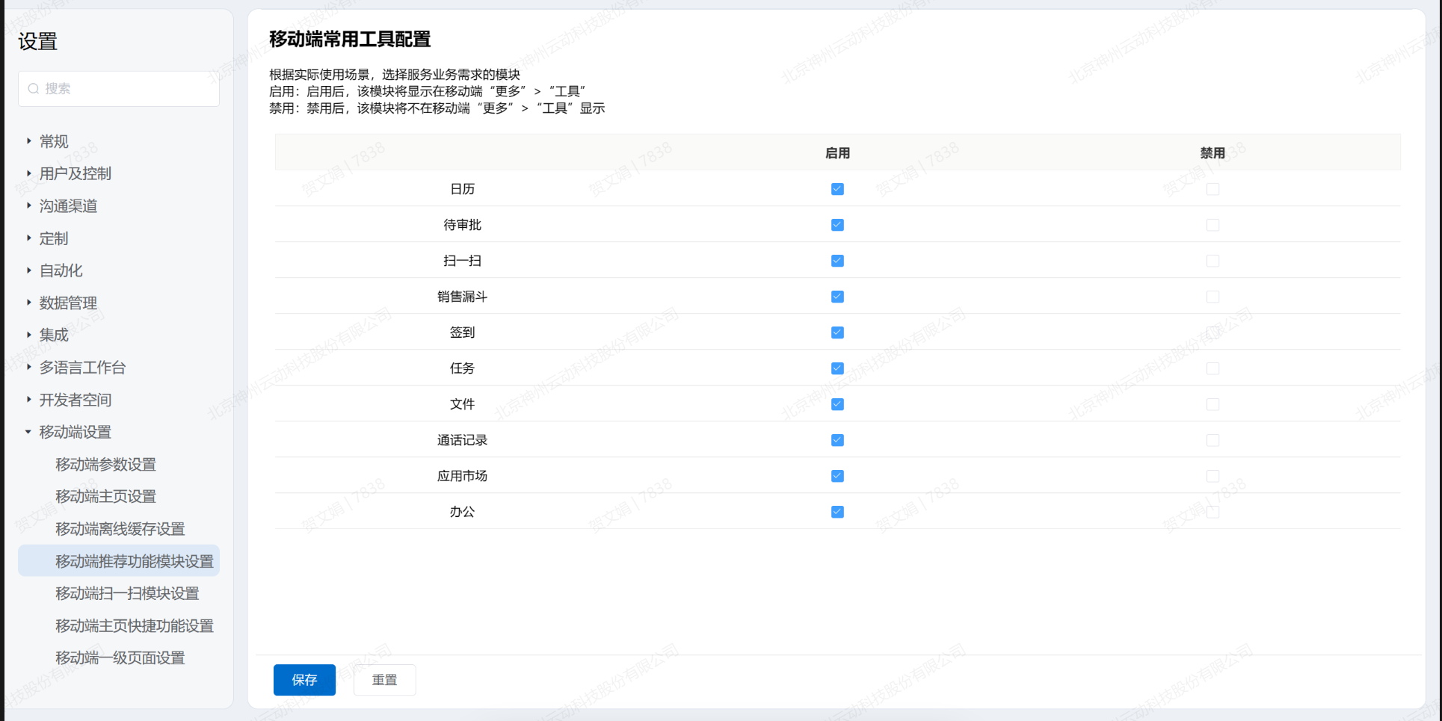Disable 通话记录 via 禁用 checkbox

coord(1213,440)
